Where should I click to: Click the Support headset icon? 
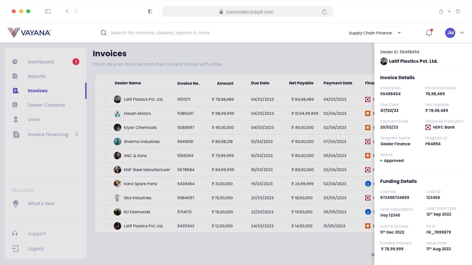15,234
